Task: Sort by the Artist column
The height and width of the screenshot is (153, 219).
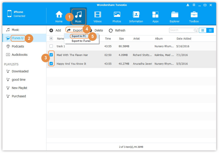Action: (x=137, y=39)
